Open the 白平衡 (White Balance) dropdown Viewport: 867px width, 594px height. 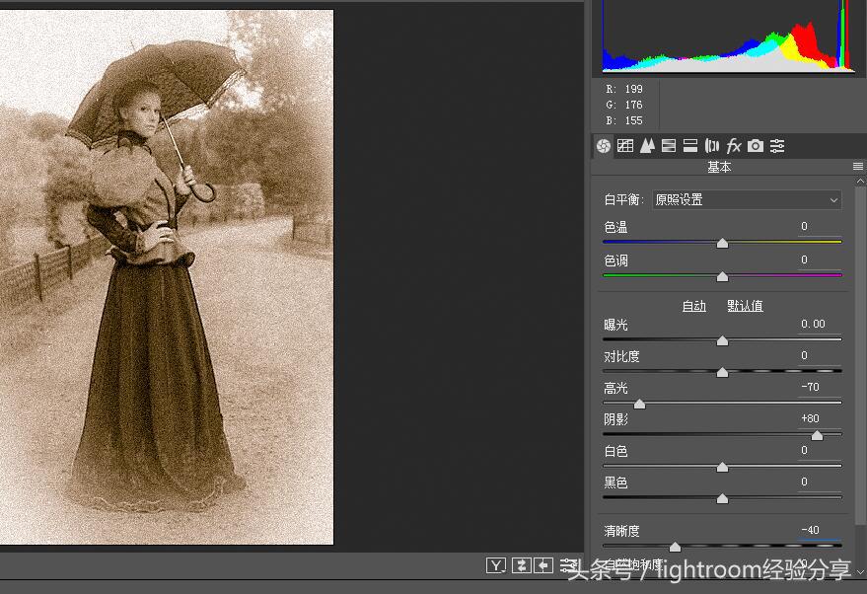(x=747, y=198)
